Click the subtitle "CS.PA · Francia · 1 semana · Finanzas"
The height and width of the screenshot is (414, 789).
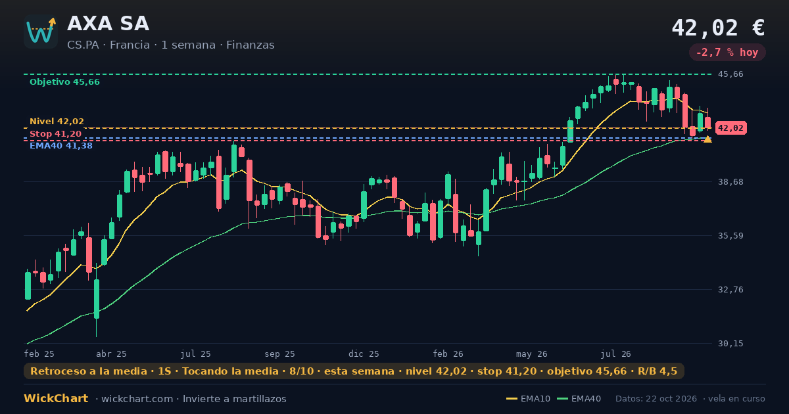pyautogui.click(x=171, y=45)
